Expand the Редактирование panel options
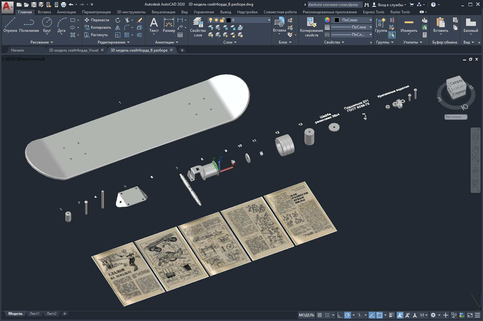 114,42
